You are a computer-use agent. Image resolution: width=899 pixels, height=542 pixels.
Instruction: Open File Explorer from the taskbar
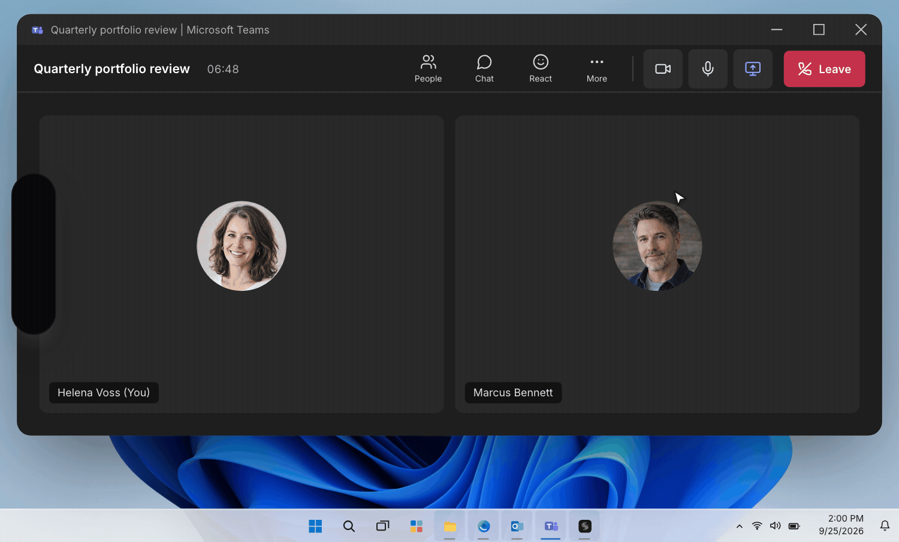pos(450,526)
